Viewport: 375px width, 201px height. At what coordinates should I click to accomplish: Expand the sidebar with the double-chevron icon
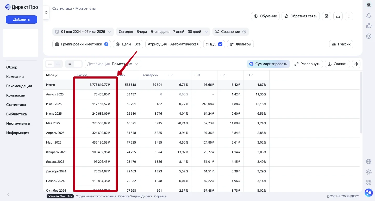tap(46, 12)
